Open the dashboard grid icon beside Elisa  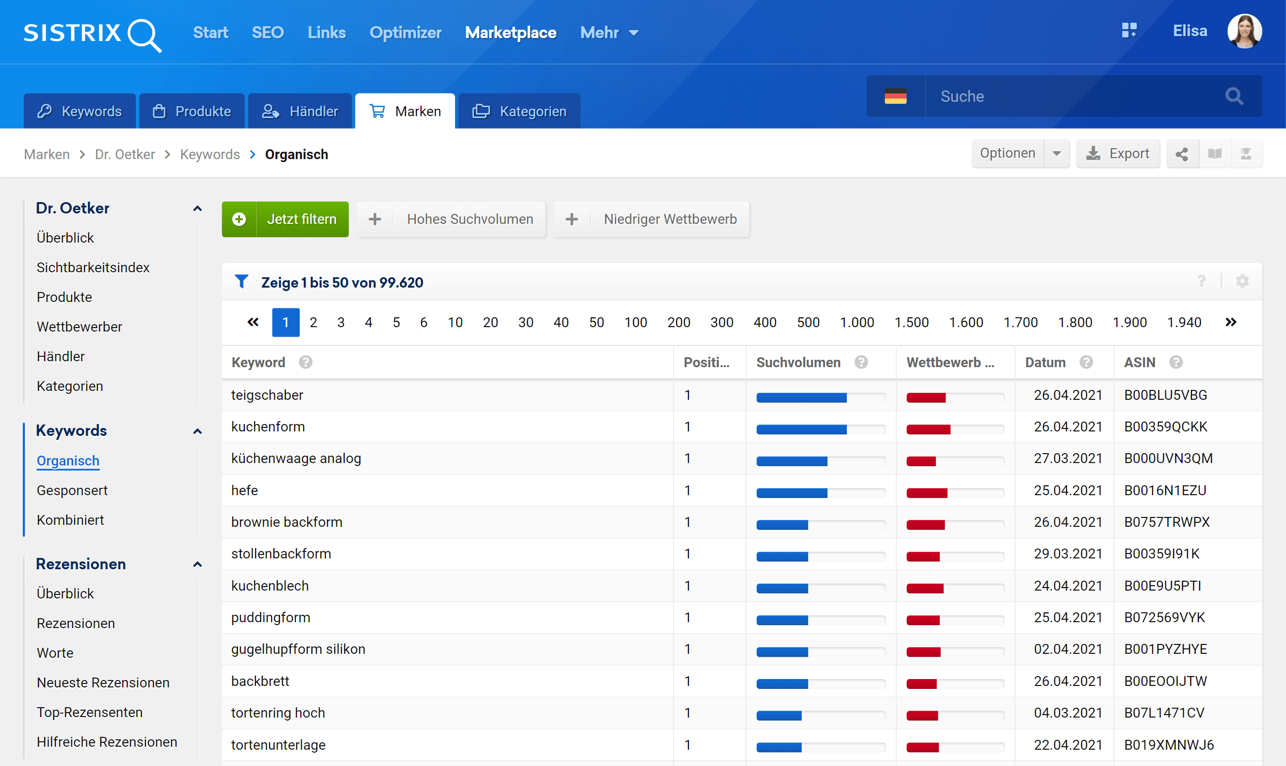(x=1129, y=31)
